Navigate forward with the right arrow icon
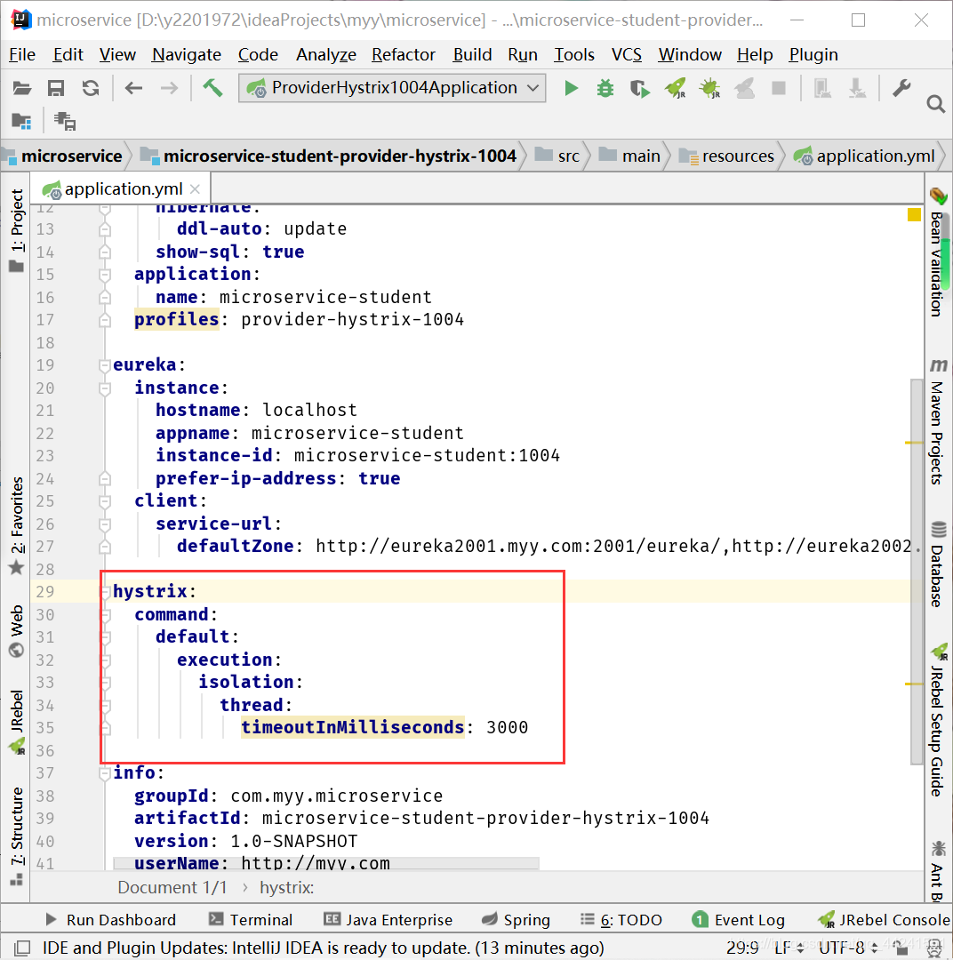 coord(169,88)
